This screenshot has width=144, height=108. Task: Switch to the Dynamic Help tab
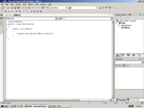(133, 100)
